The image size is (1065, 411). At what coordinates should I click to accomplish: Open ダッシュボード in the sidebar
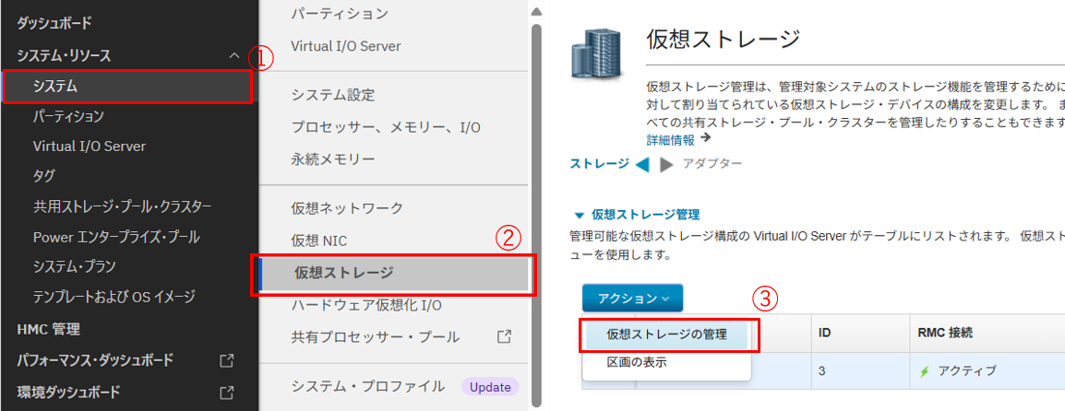pos(54,24)
